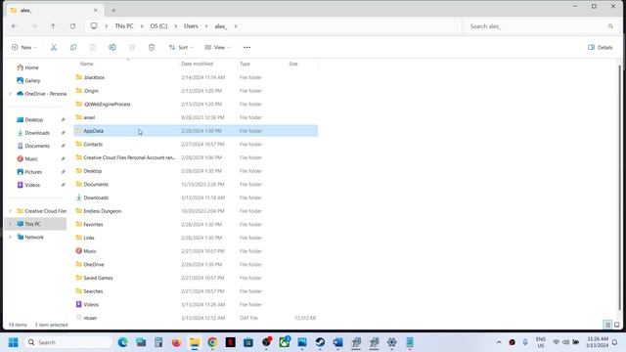Open the See more ellipsis menu
Viewport: 626px width, 352px height.
[246, 47]
